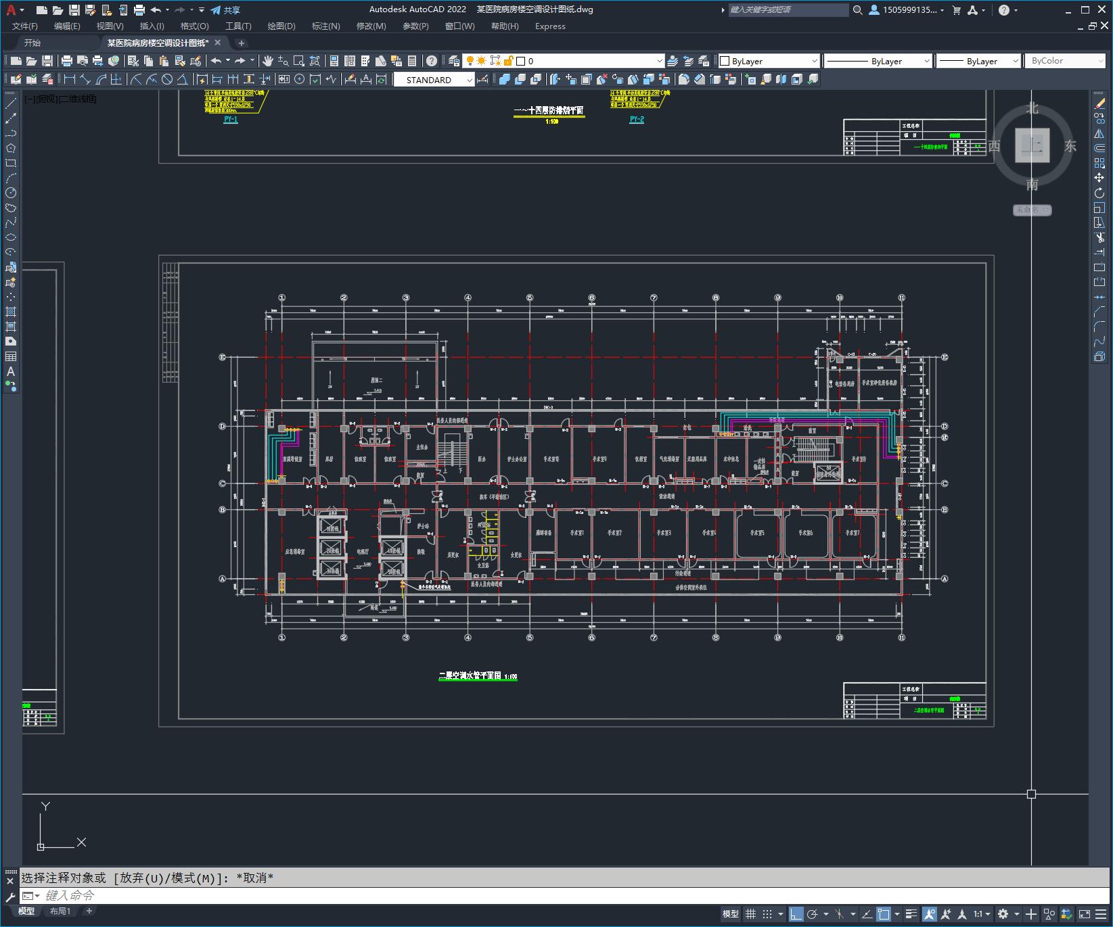
Task: Click the color swatch in ByLayer color box
Action: pyautogui.click(x=725, y=61)
